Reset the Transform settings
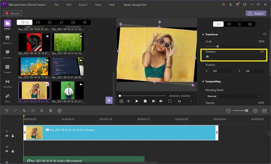This screenshot has width=271, height=164. coord(265,34)
